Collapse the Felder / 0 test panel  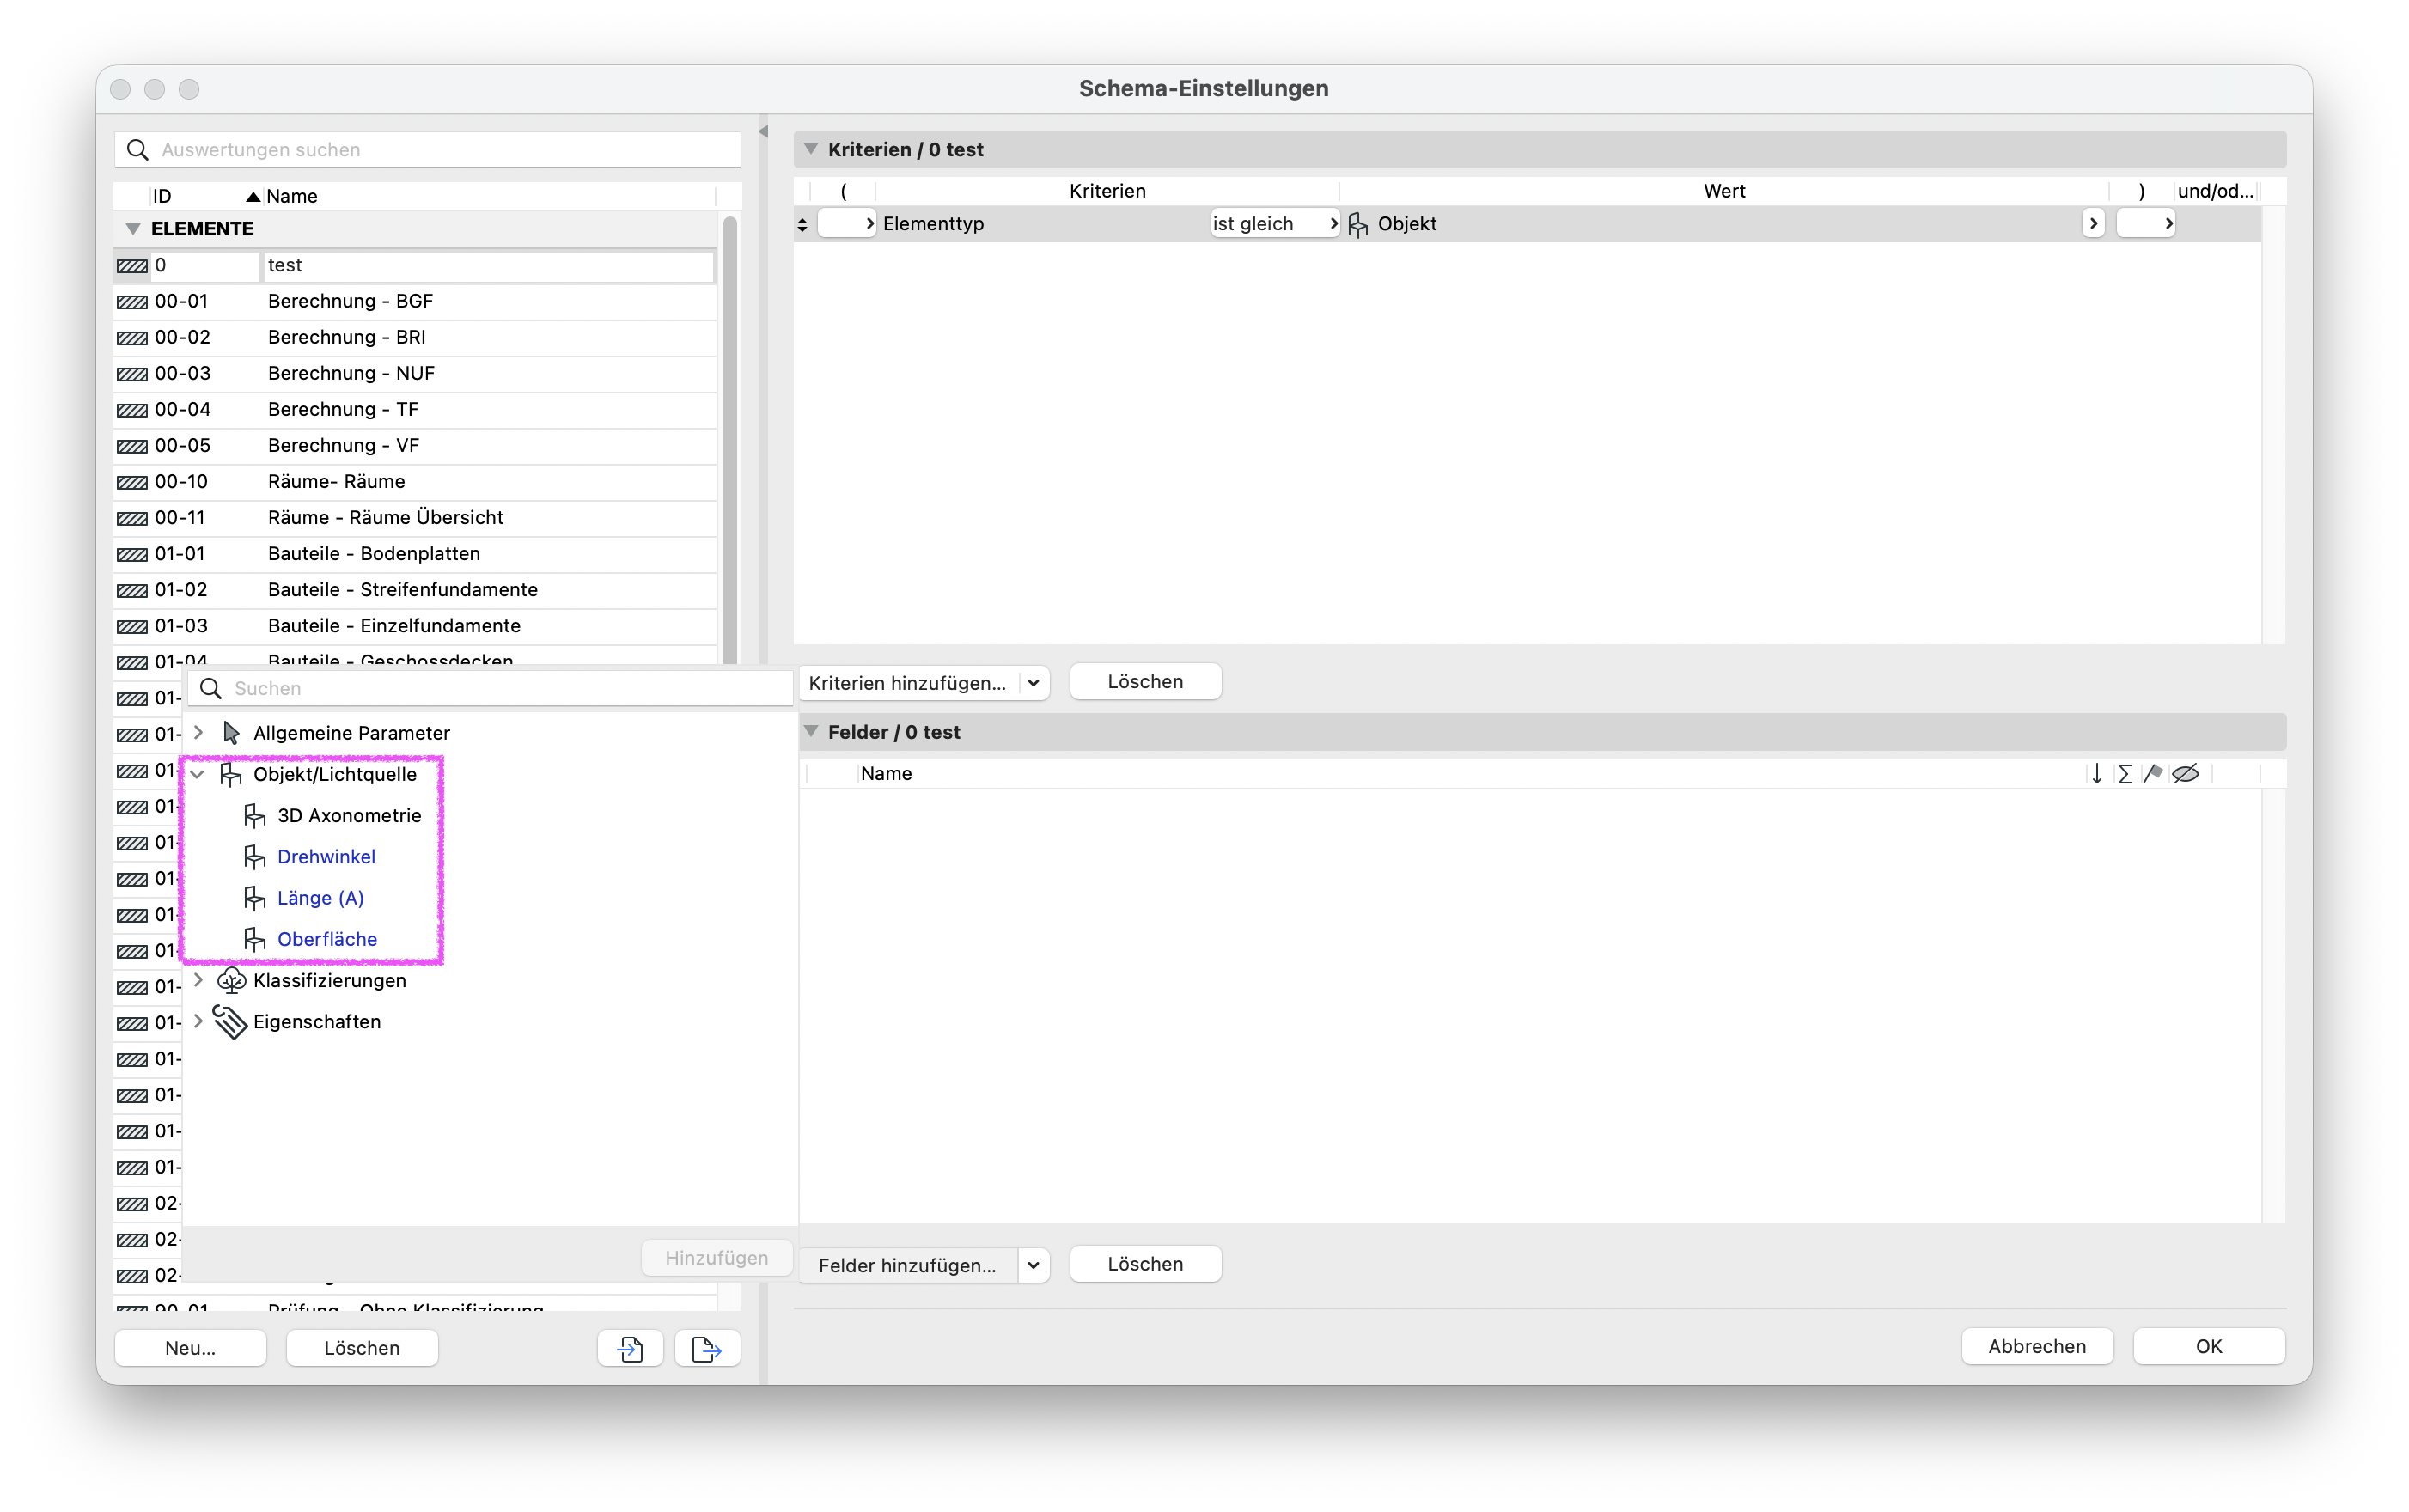[811, 731]
